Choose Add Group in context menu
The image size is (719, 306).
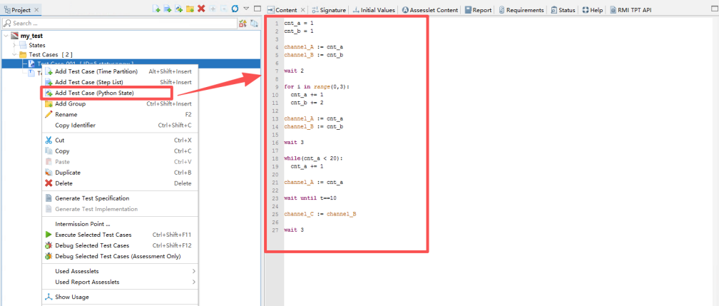tap(120, 103)
